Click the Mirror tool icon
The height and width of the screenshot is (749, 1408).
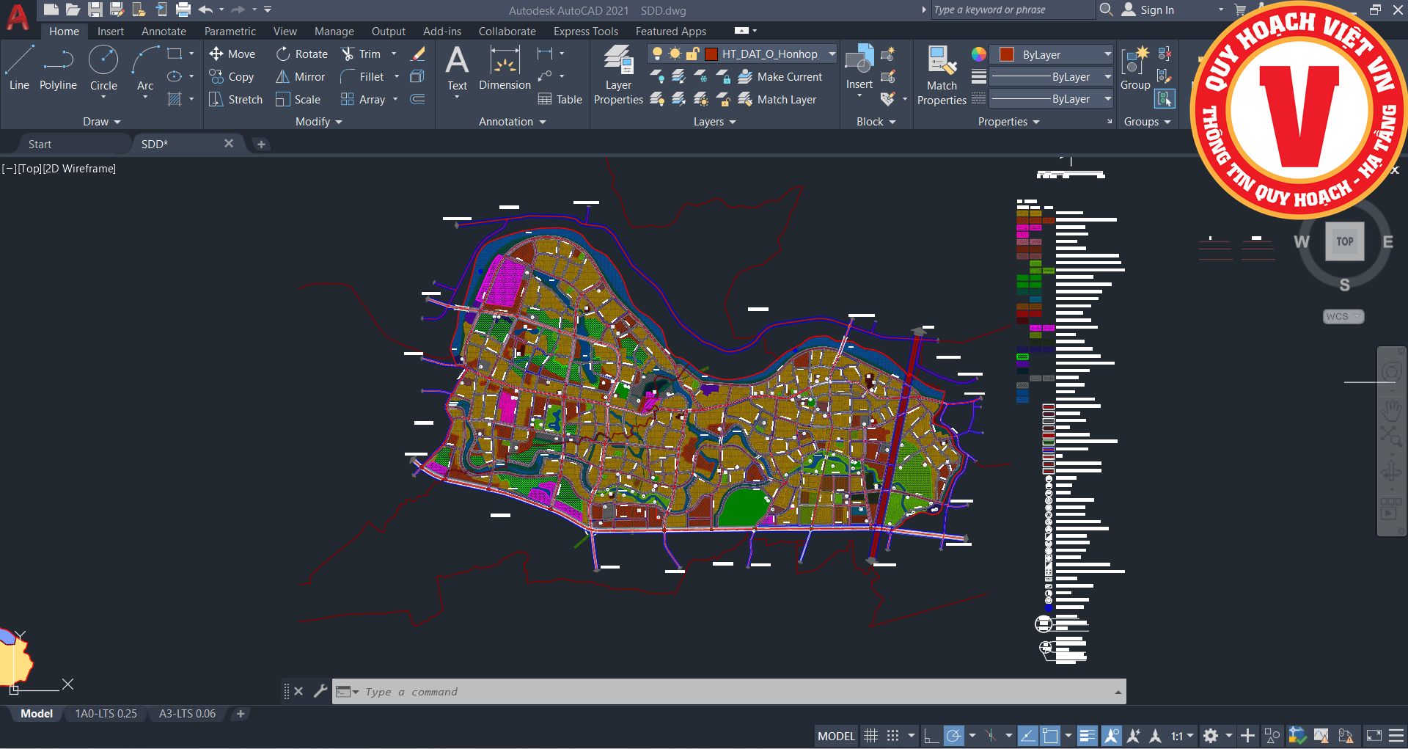coord(282,77)
